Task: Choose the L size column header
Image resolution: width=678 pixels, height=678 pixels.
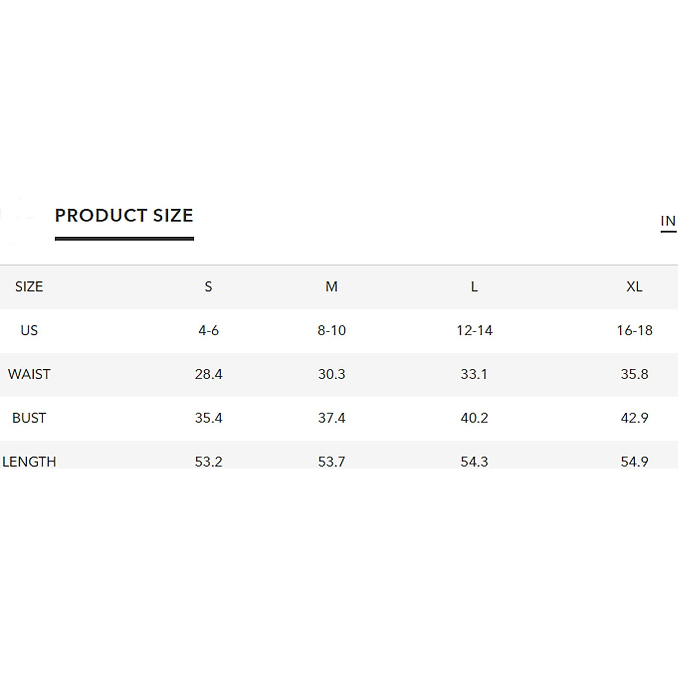Action: 474,287
